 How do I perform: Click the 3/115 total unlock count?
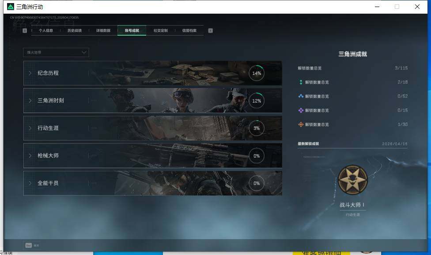(401, 68)
